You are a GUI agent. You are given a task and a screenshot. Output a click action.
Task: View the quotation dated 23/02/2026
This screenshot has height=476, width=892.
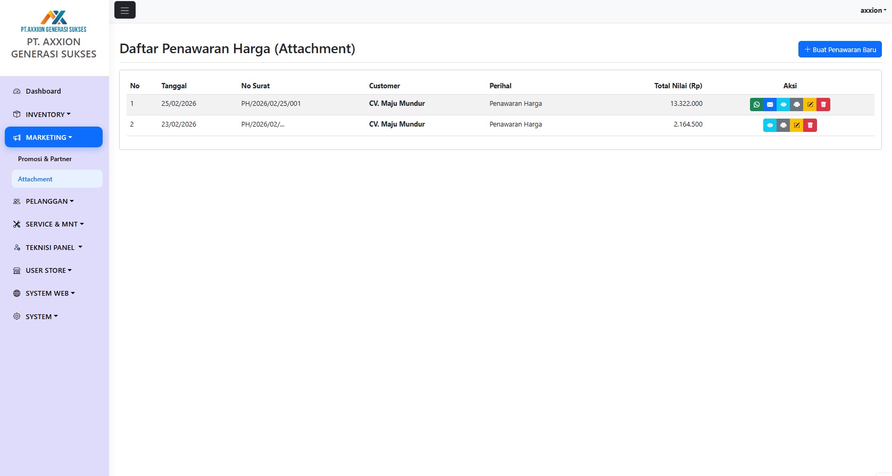(x=770, y=126)
